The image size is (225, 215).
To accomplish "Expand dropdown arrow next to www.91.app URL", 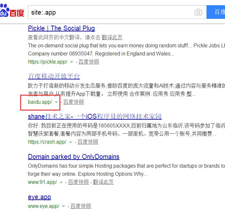I will (61, 183).
